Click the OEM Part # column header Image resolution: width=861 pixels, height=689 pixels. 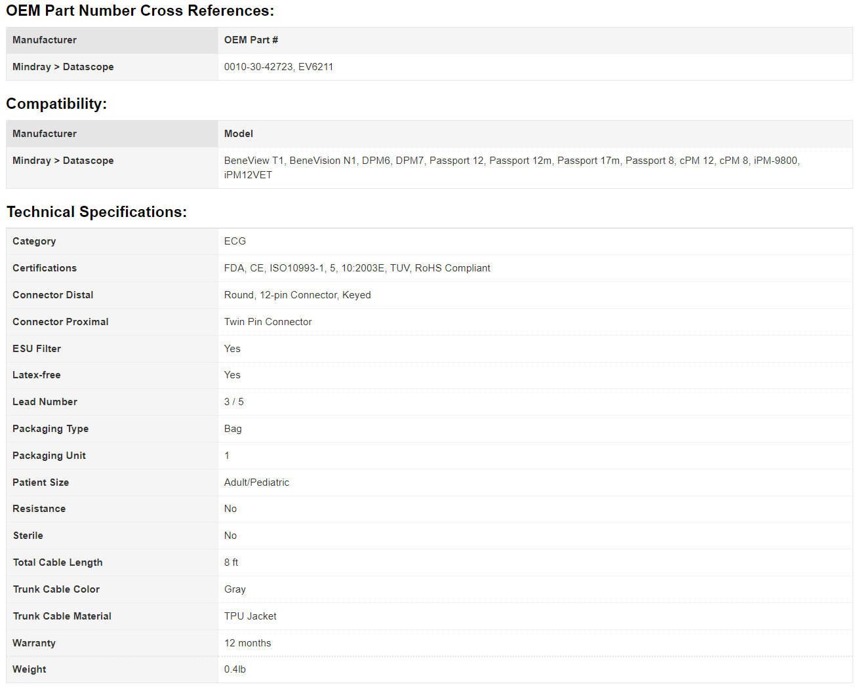point(251,40)
